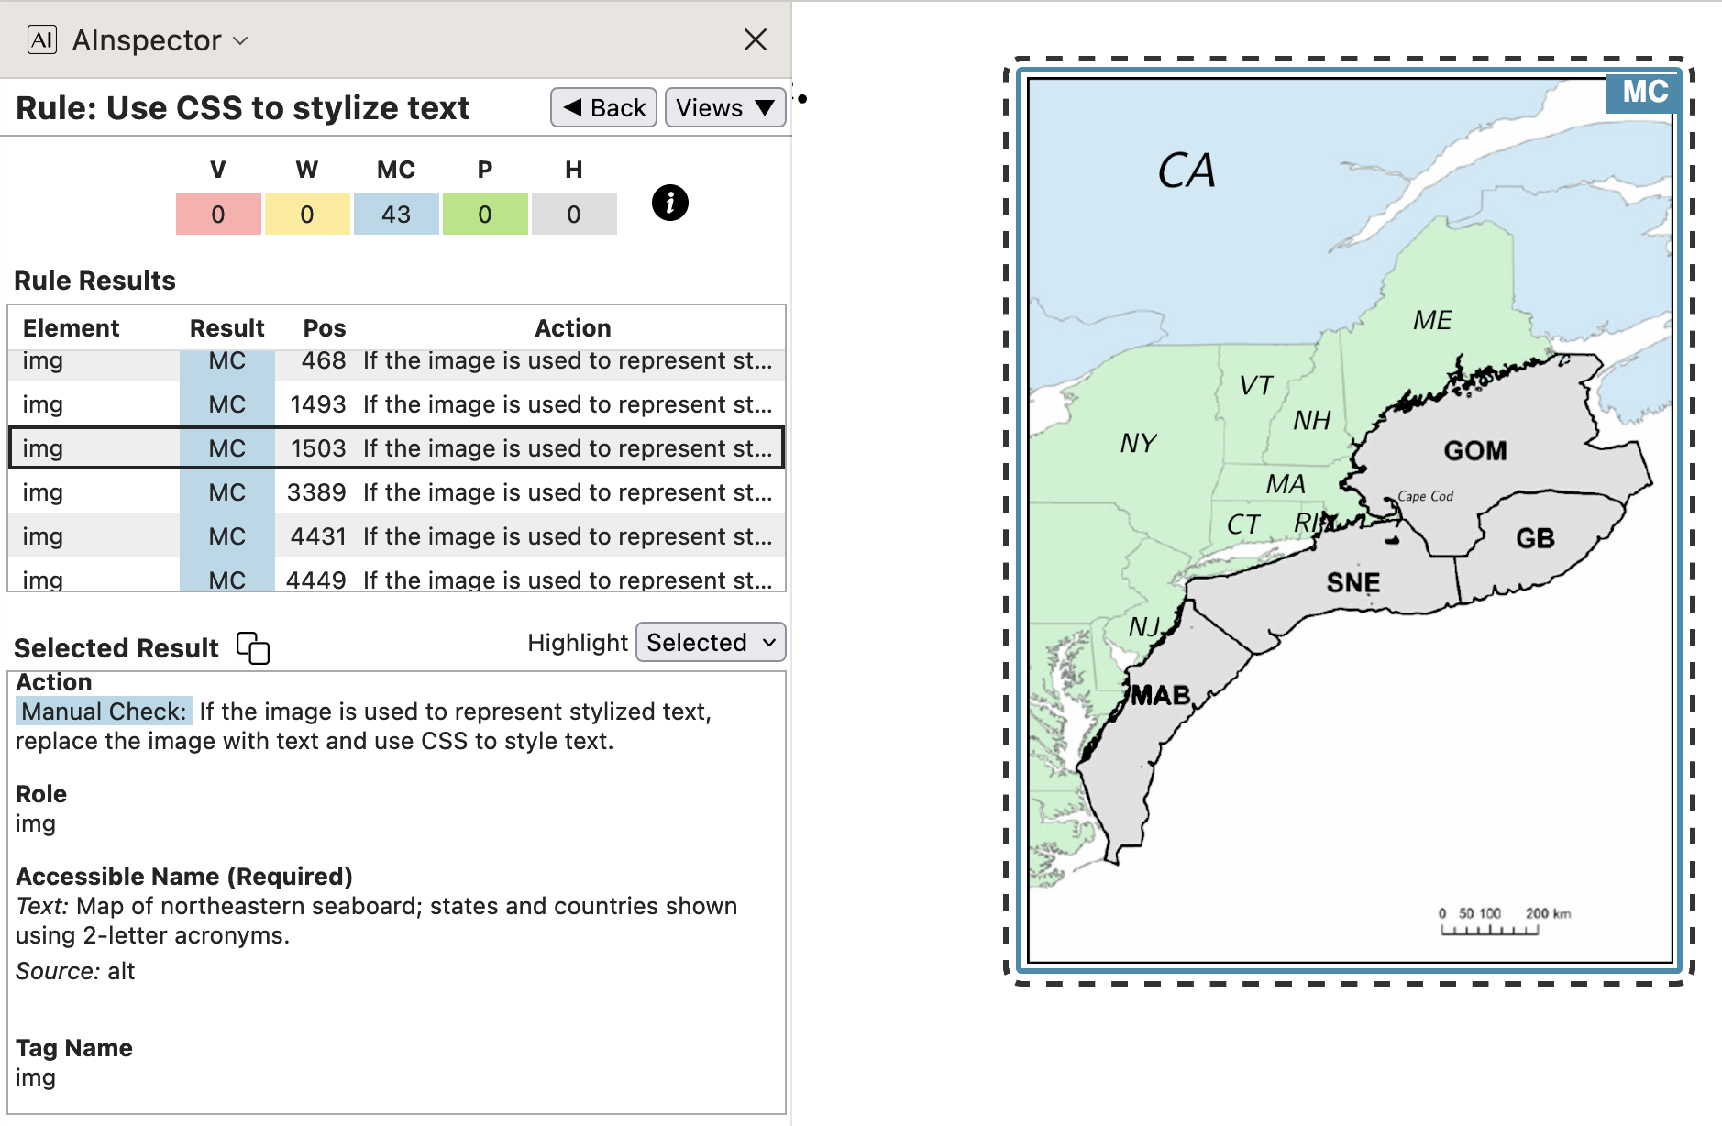Screen dimensions: 1722x1126
Task: Click the green Passed count cell
Action: (485, 215)
